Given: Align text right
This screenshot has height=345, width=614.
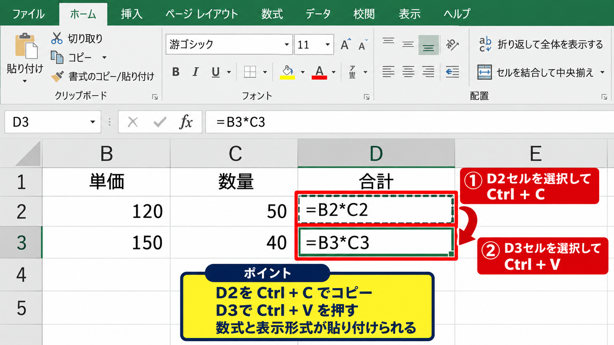Looking at the screenshot, I should tap(428, 72).
